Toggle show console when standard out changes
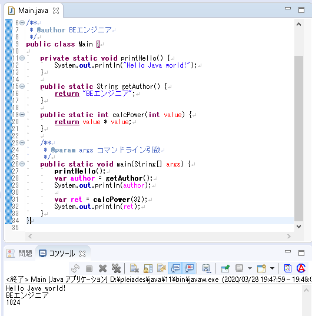The height and width of the screenshot is (316, 312). (x=175, y=268)
